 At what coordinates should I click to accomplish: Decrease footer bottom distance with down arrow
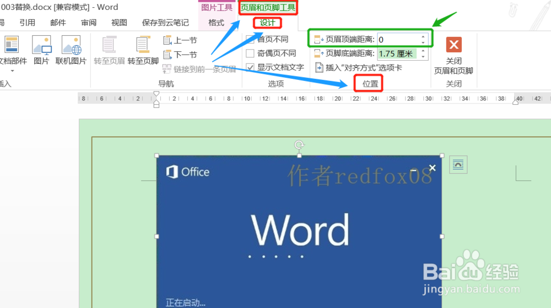click(x=423, y=56)
